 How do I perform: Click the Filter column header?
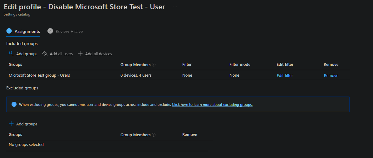187,64
